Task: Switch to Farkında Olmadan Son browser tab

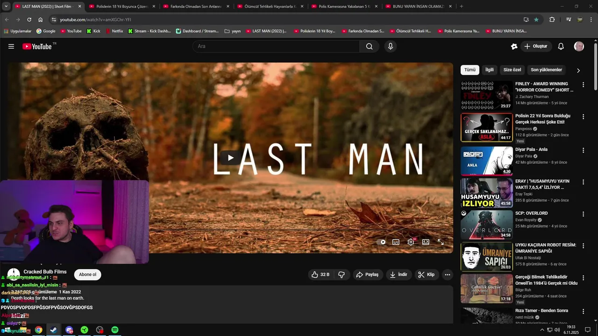Action: (x=195, y=7)
